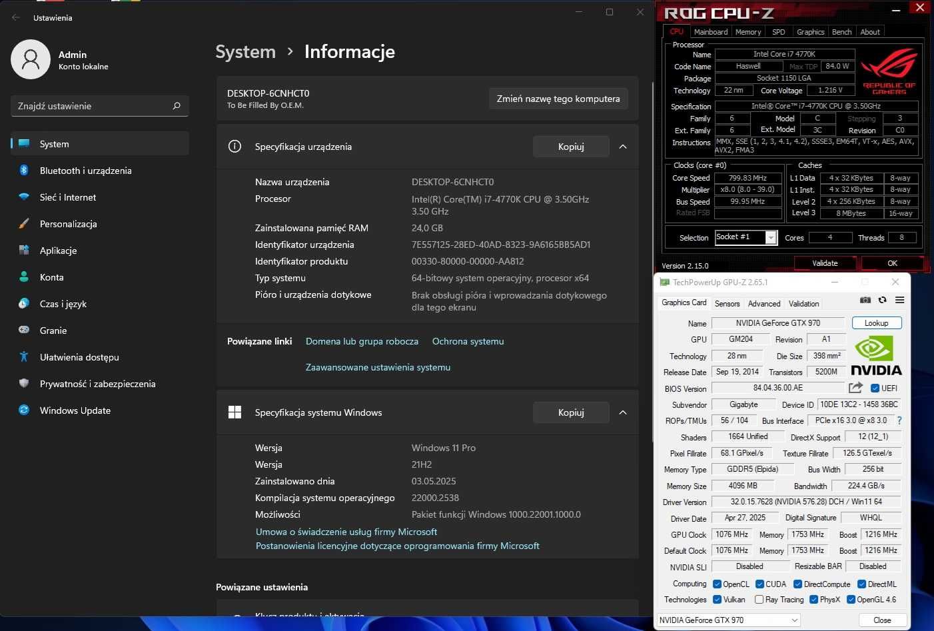
Task: Collapse the Specyfikacja systemu Windows section chevron
Action: click(x=623, y=412)
